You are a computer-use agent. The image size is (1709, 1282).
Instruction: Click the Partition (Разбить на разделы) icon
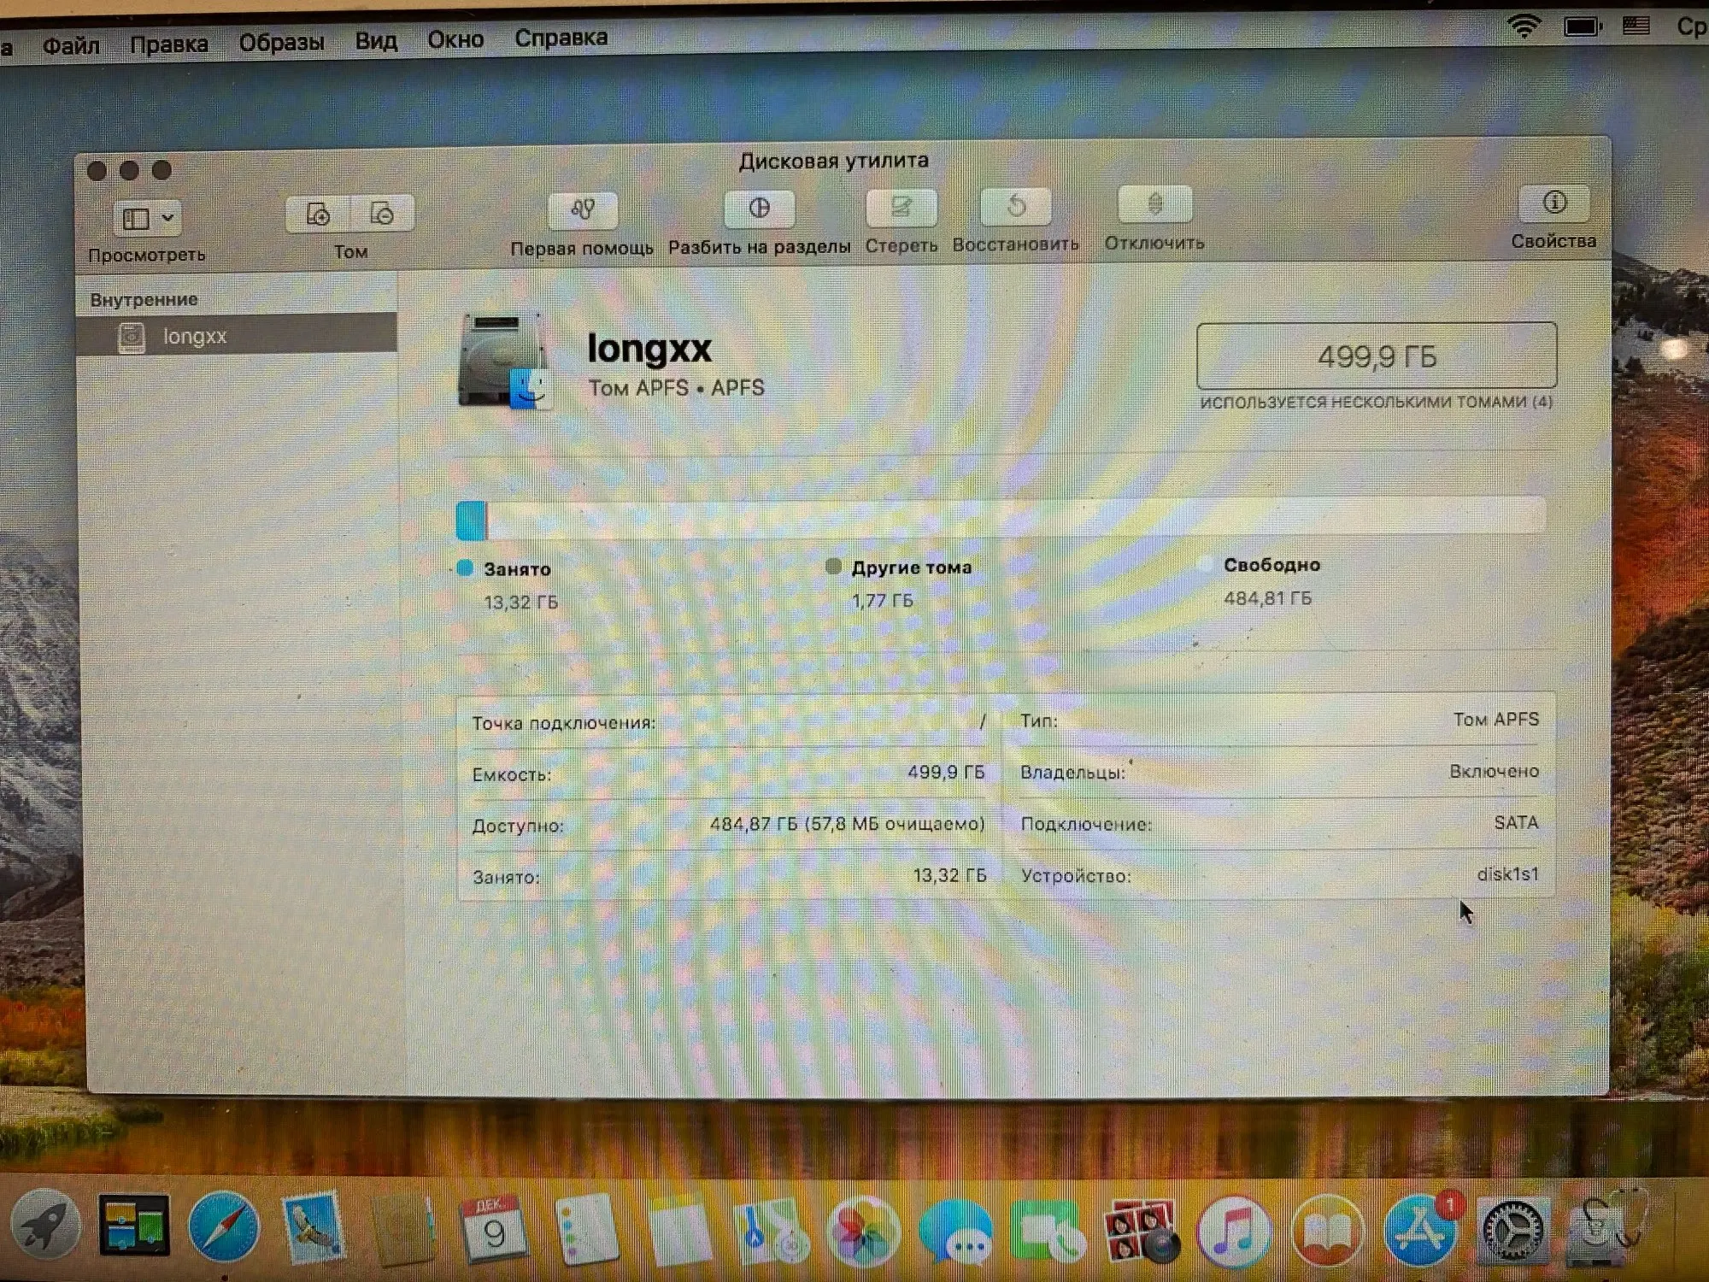pos(759,209)
